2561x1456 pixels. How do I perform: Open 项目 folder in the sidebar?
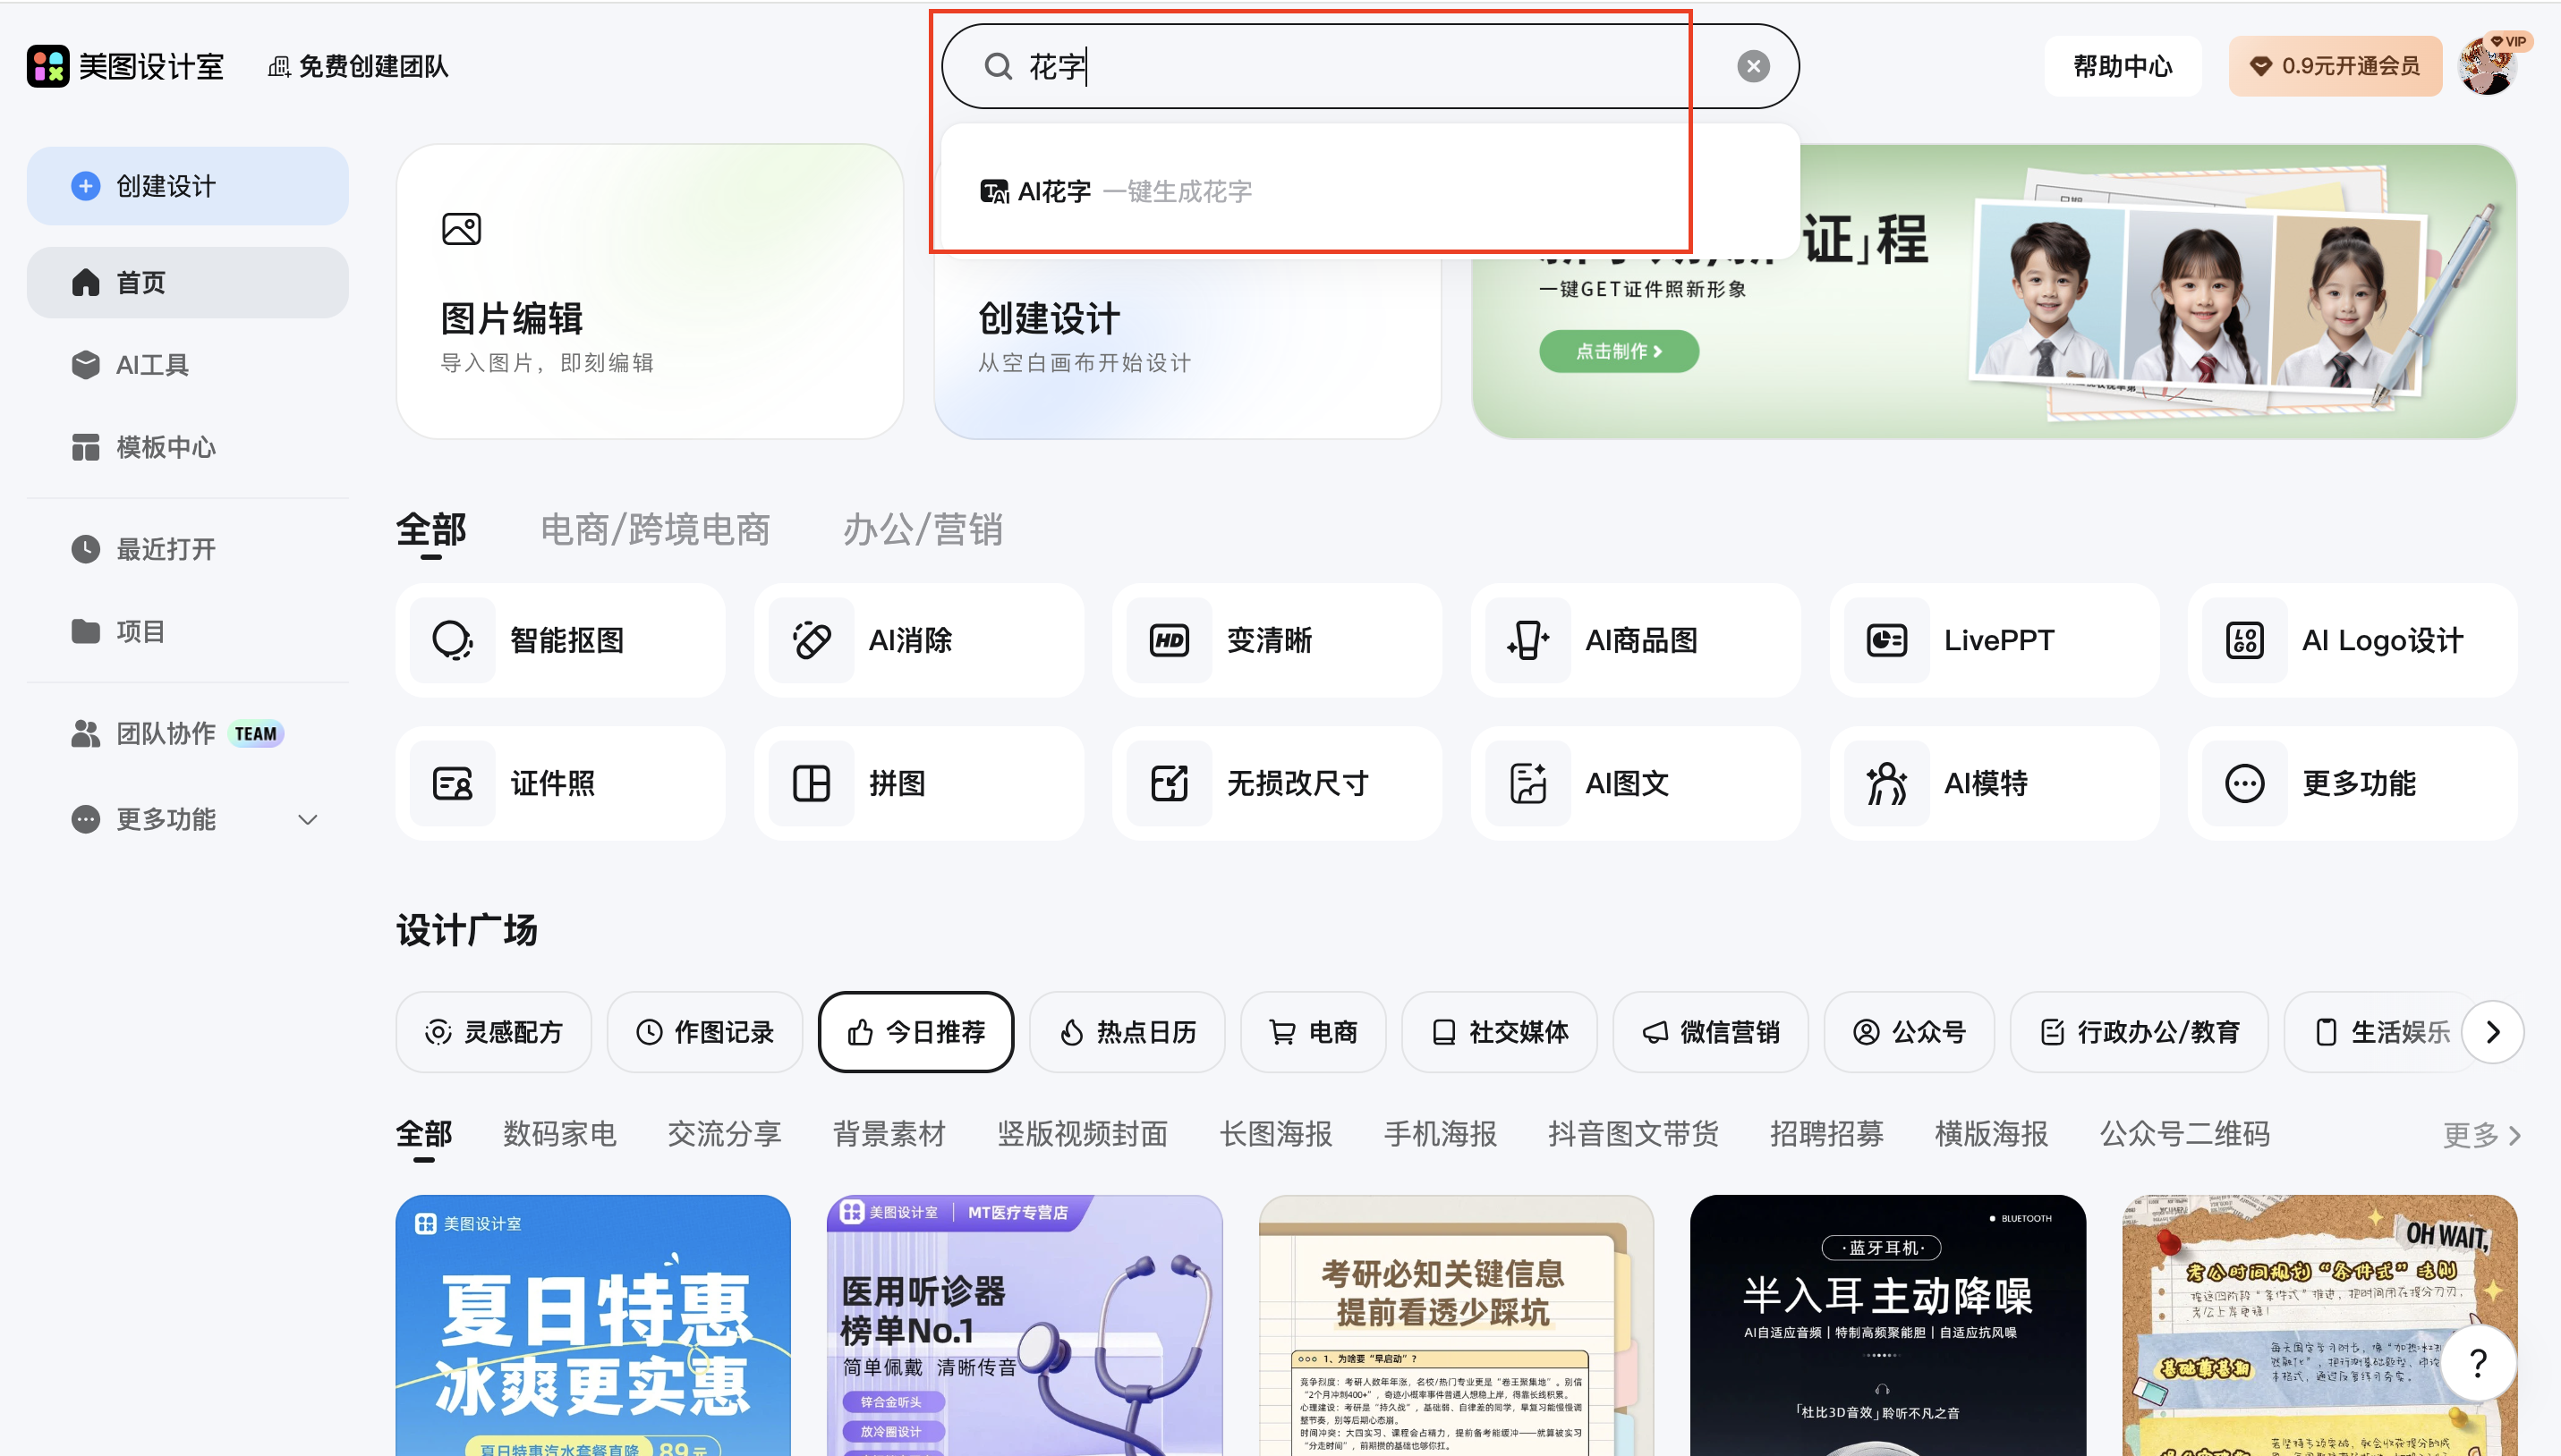tap(188, 631)
